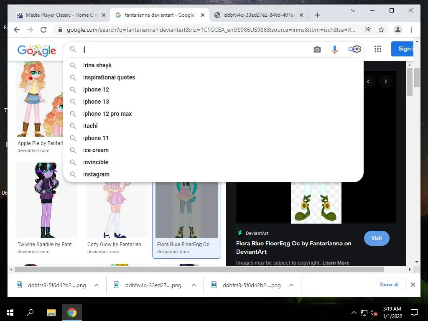Open the Google apps grid
Viewport: 428px width, 321px height.
pyautogui.click(x=377, y=49)
